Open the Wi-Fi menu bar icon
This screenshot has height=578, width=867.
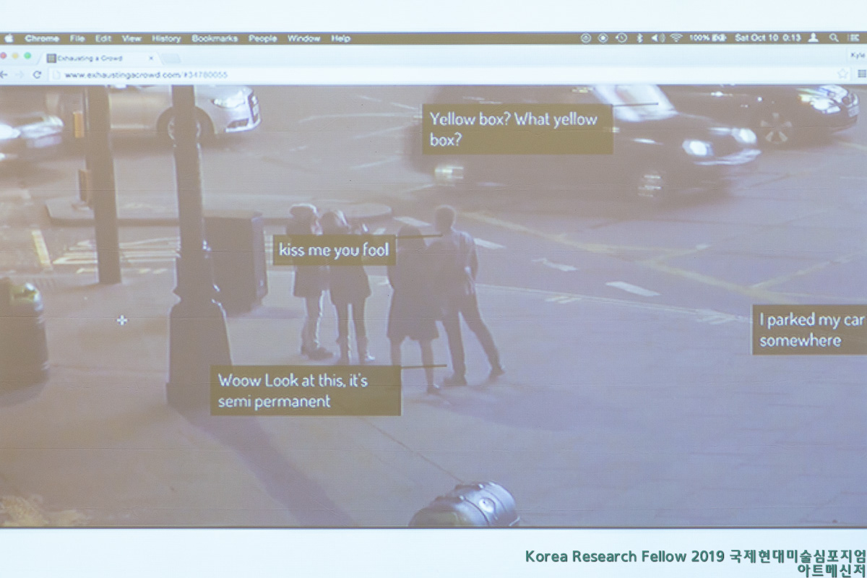676,38
